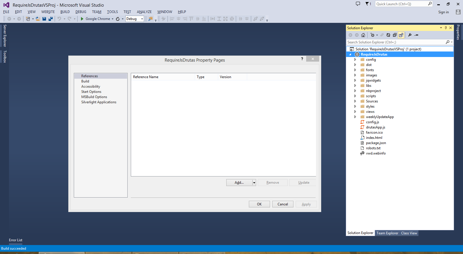Image resolution: width=463 pixels, height=254 pixels.
Task: Start debugging with green play icon
Action: point(82,19)
